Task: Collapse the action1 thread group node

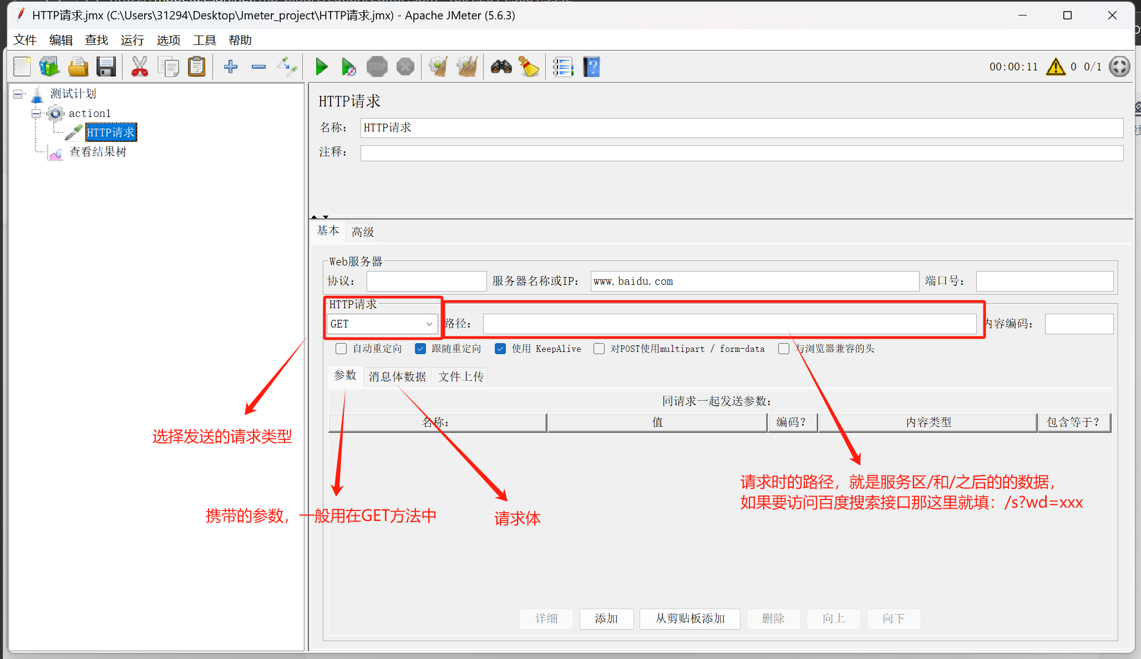Action: pyautogui.click(x=36, y=114)
